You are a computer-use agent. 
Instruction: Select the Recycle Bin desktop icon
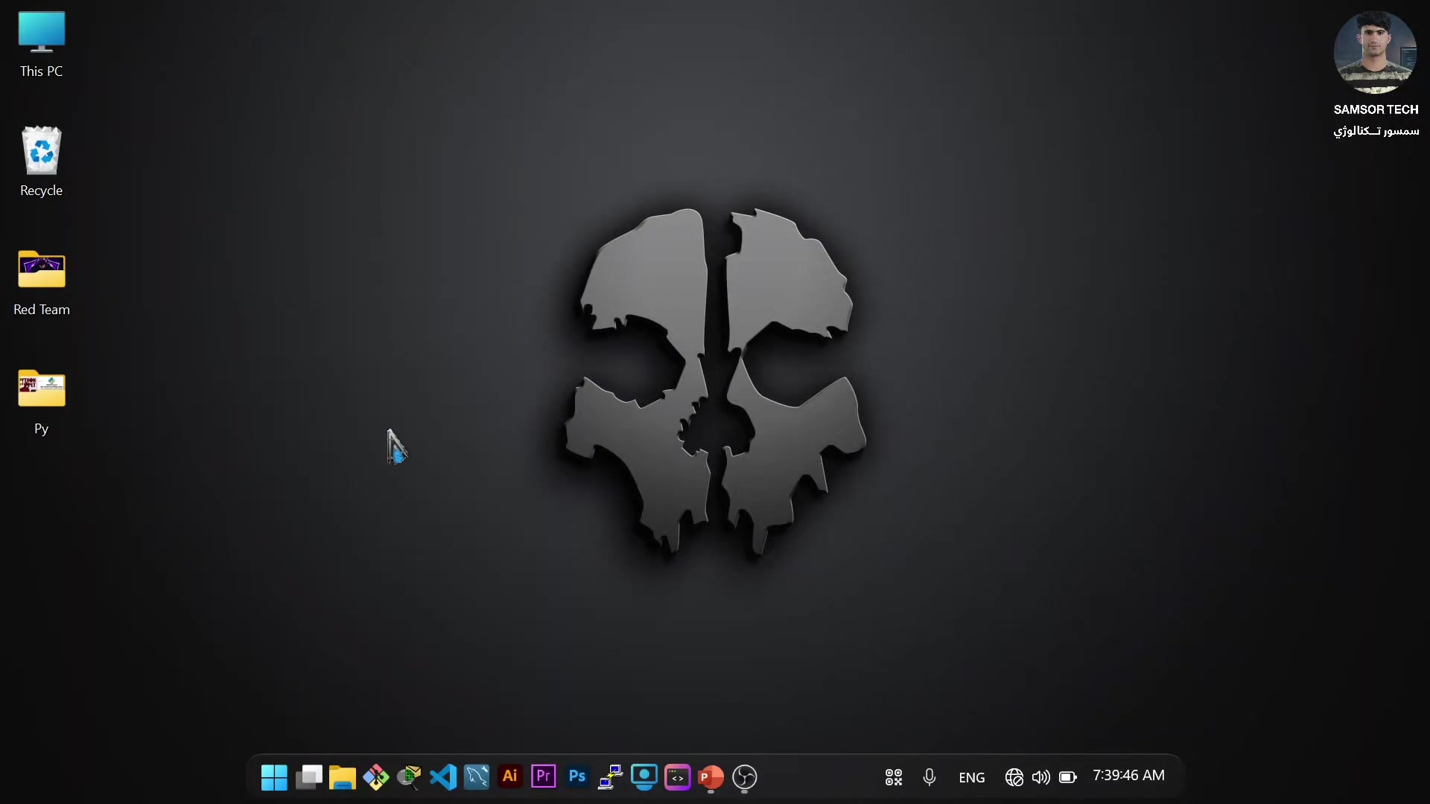tap(42, 162)
